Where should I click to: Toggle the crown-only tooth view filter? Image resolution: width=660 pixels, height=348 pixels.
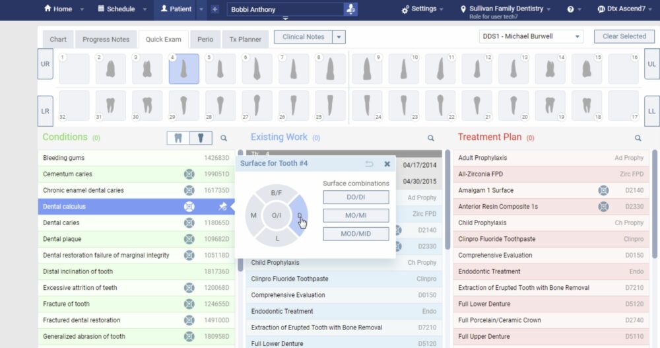[x=177, y=138]
